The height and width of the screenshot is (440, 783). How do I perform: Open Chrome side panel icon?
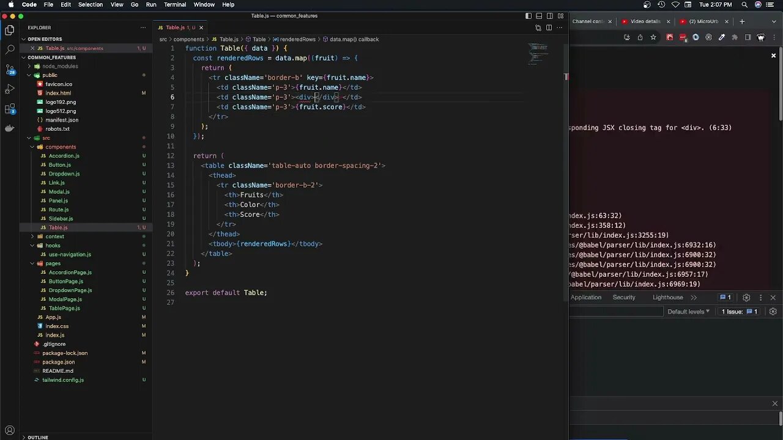coord(748,37)
